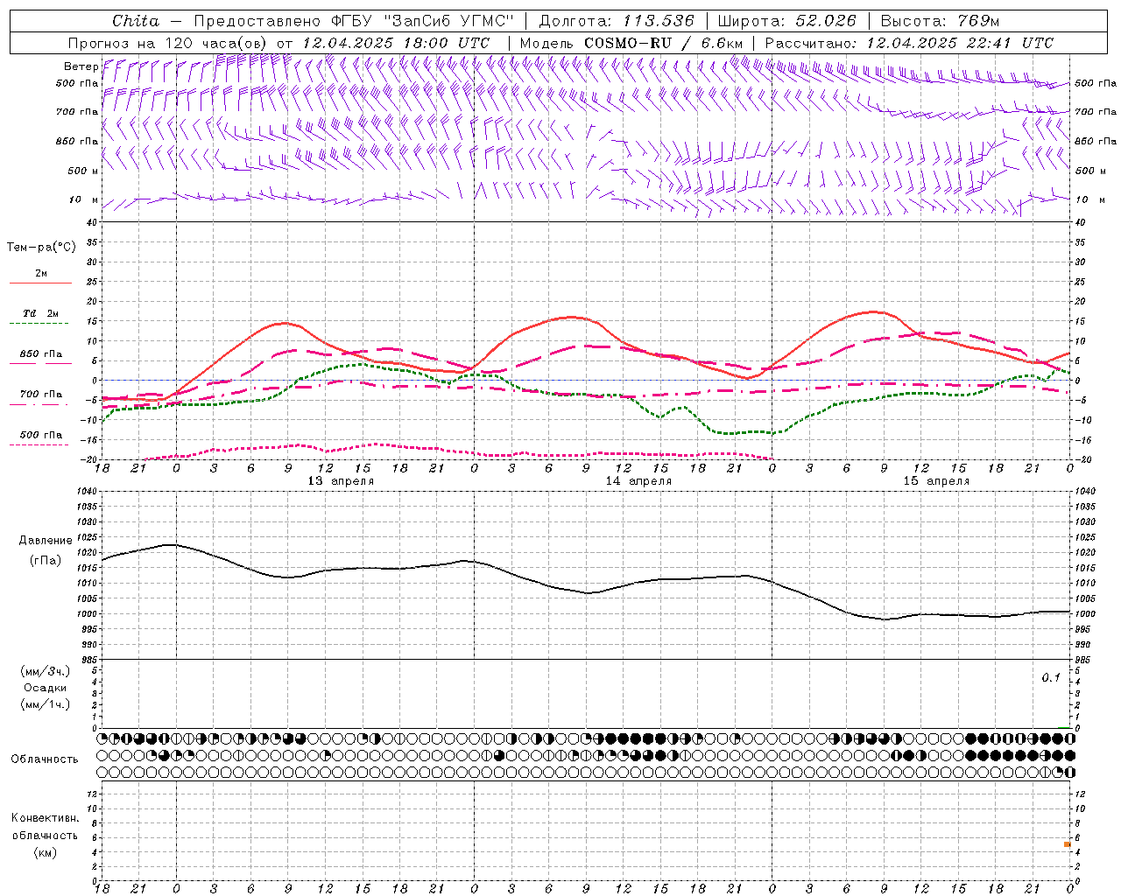
Task: Click the date label "15 апреля"
Action: click(x=936, y=481)
